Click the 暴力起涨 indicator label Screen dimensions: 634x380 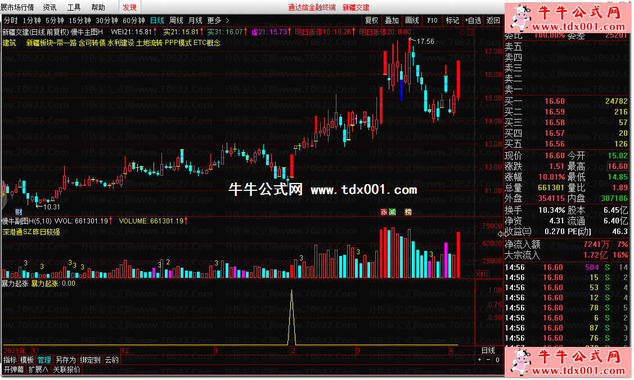pyautogui.click(x=15, y=283)
